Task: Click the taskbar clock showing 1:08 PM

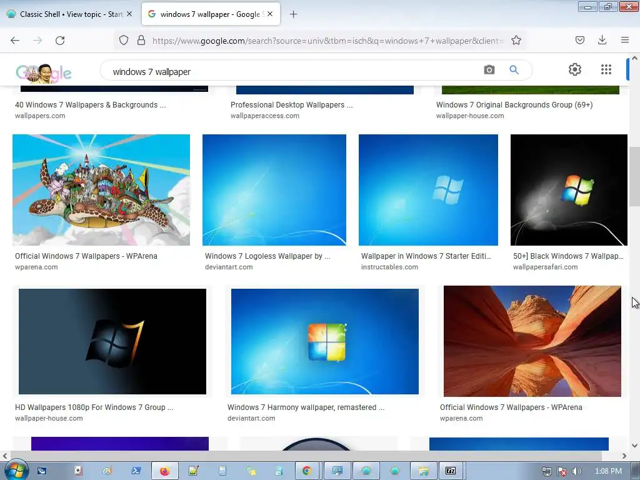Action: pyautogui.click(x=608, y=471)
